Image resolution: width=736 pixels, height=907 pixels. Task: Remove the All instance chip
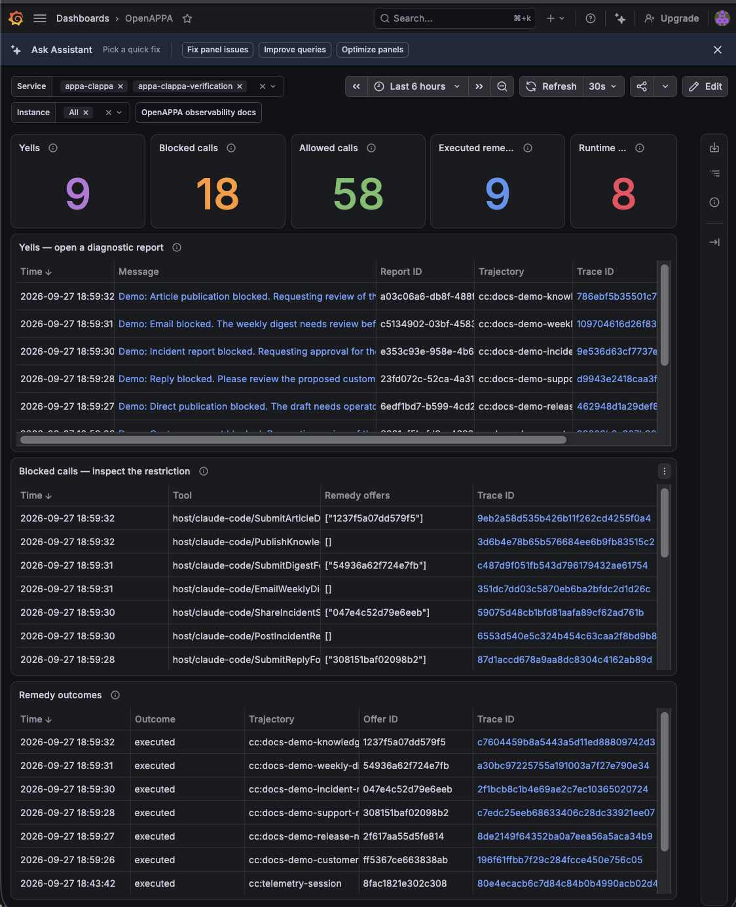tap(86, 113)
